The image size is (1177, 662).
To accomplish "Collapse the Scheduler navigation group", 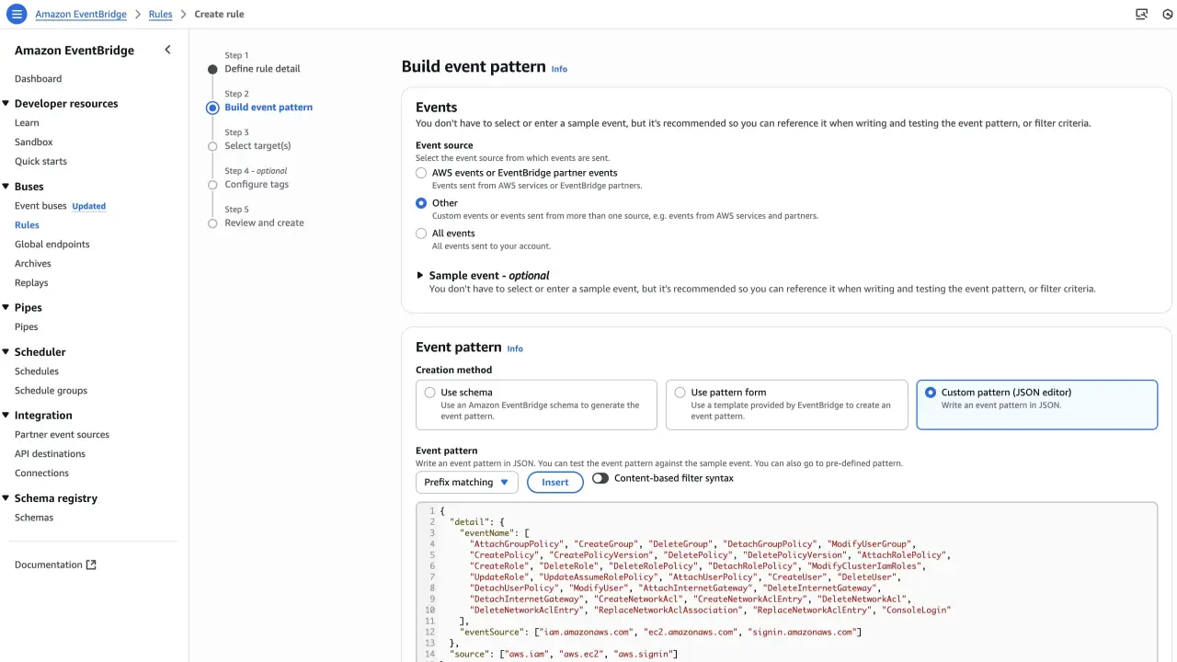I will (6, 352).
